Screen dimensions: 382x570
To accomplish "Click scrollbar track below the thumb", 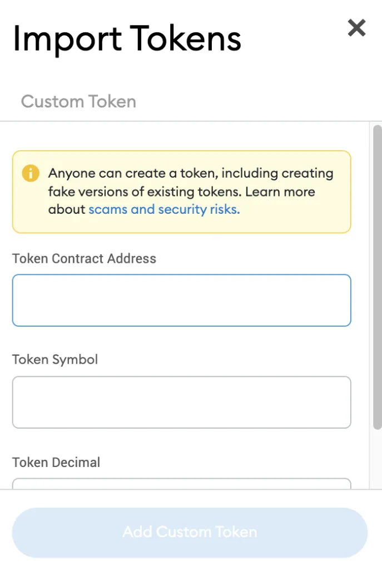I will point(378,460).
